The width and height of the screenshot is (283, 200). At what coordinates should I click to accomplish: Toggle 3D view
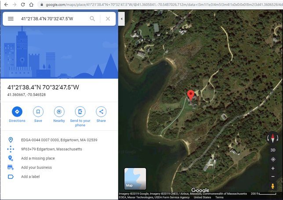[x=273, y=150]
